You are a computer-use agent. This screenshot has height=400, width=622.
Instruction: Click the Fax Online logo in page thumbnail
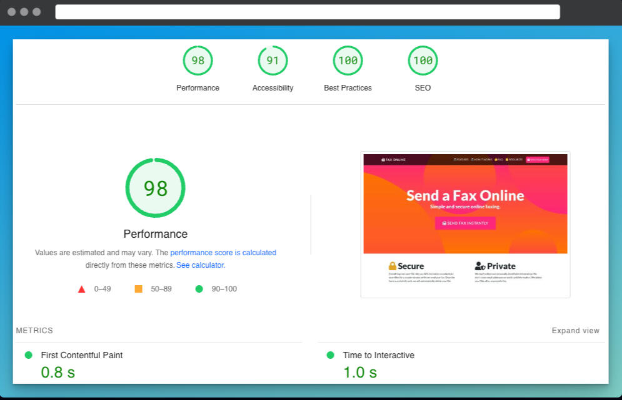point(394,160)
